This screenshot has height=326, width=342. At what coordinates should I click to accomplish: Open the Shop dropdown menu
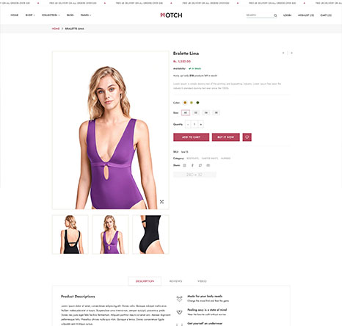[x=30, y=15]
